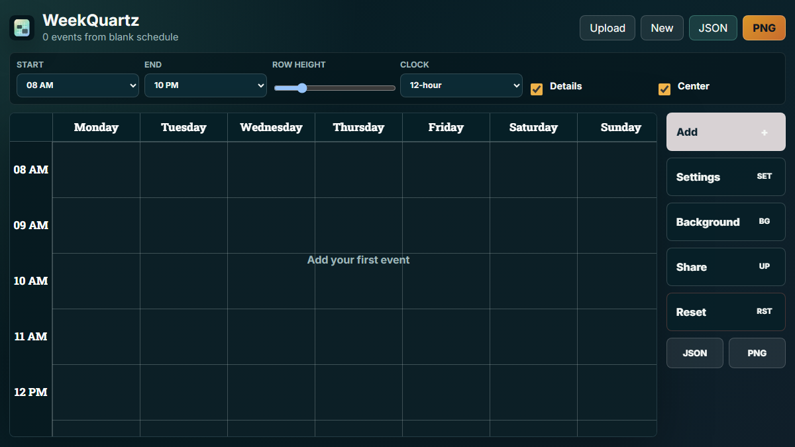
Task: Open the Settings panel item
Action: point(726,177)
